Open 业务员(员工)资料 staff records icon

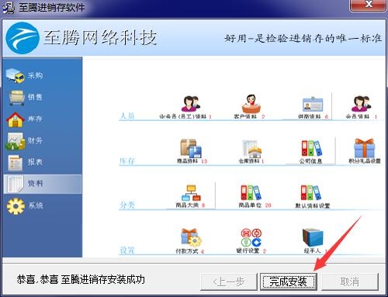(191, 103)
